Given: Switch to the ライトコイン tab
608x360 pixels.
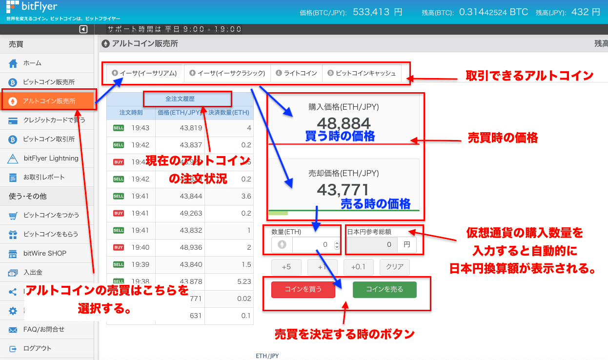Looking at the screenshot, I should (296, 73).
